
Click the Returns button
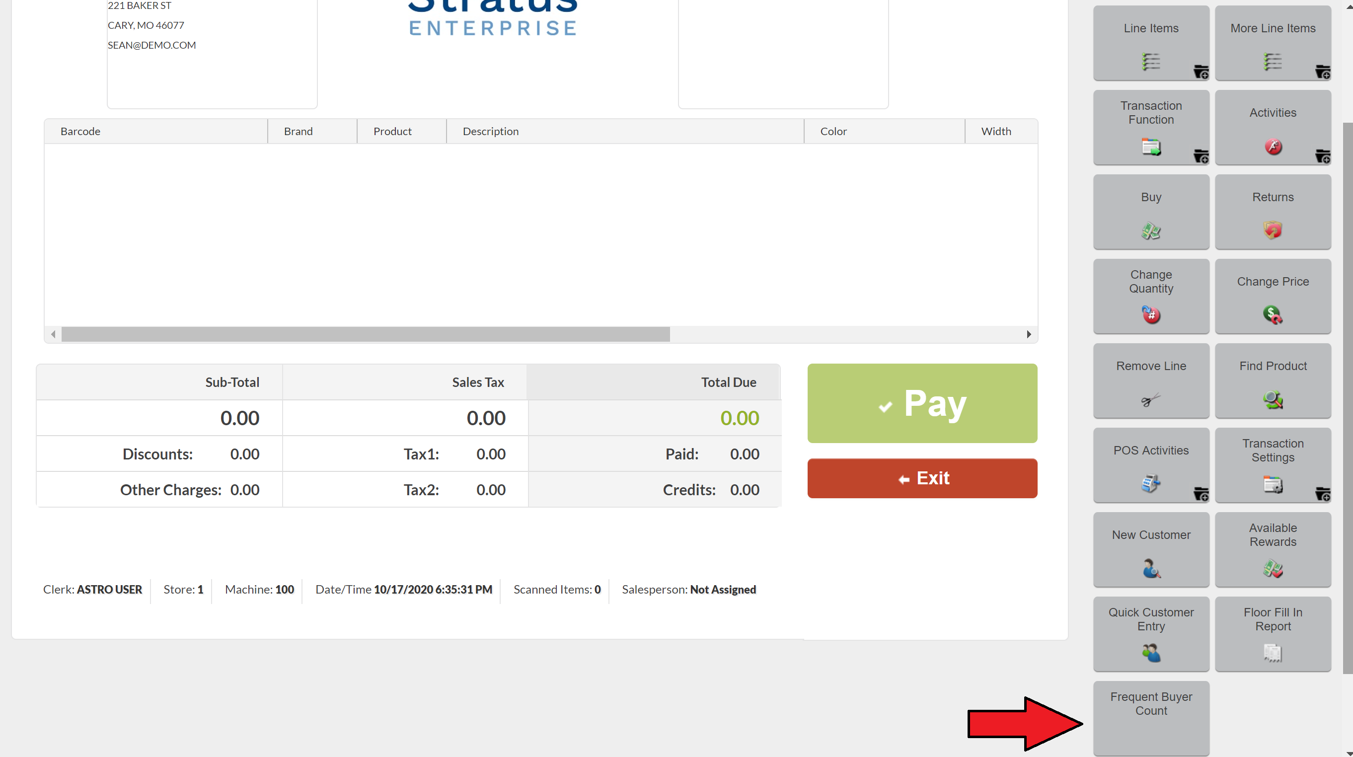pyautogui.click(x=1272, y=212)
